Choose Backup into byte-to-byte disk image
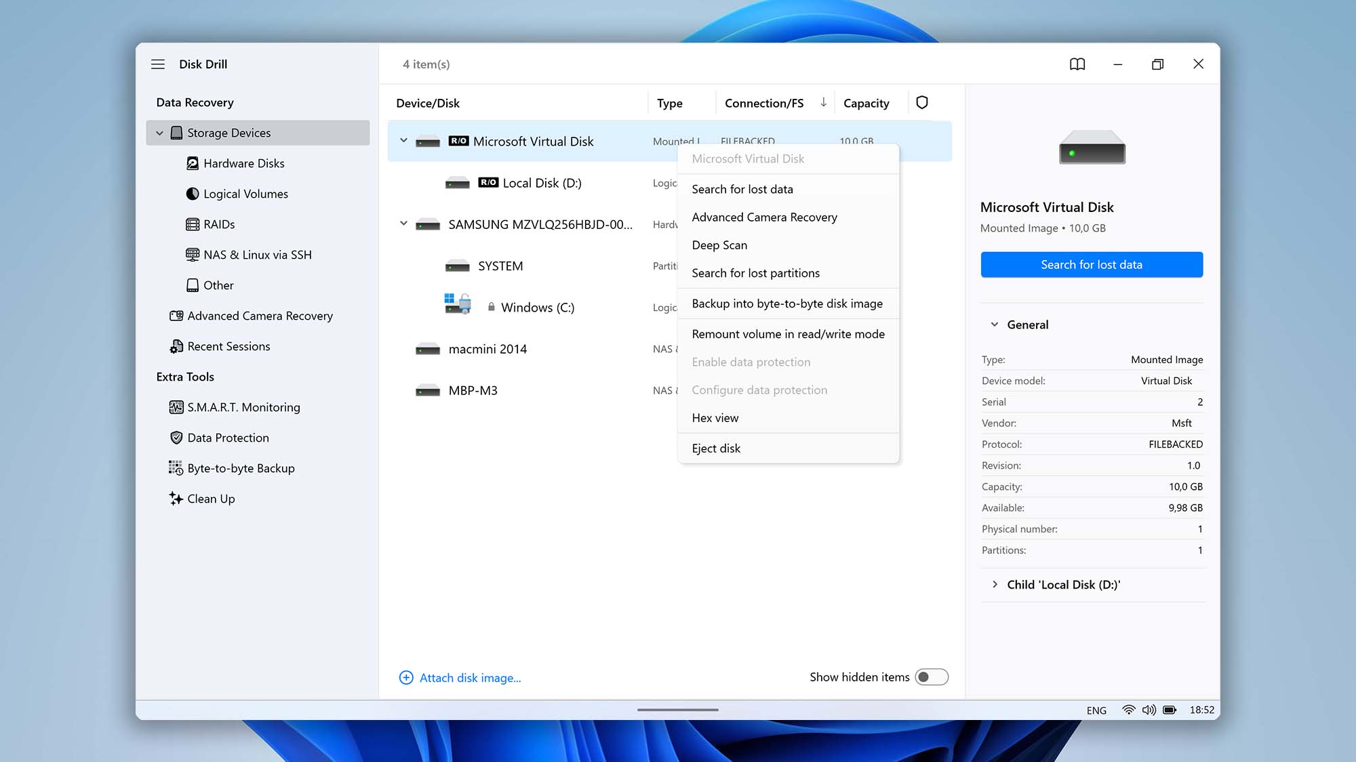1356x762 pixels. click(788, 303)
